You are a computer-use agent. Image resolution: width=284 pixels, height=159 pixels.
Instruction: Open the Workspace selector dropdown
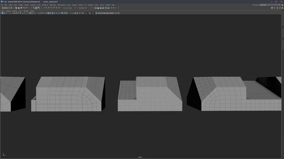[x=270, y=5]
